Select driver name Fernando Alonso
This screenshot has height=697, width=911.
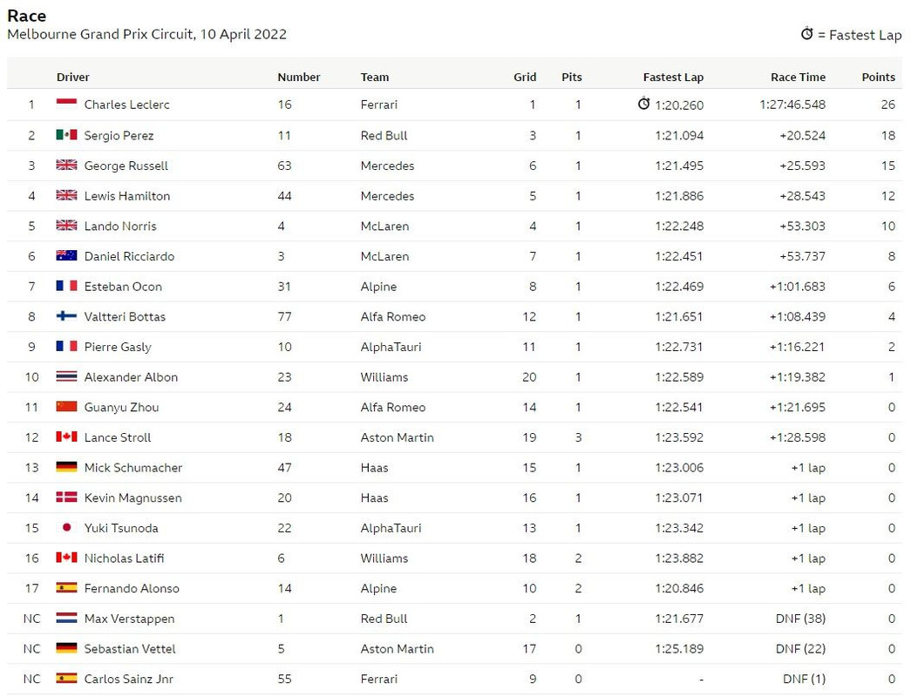pyautogui.click(x=132, y=588)
